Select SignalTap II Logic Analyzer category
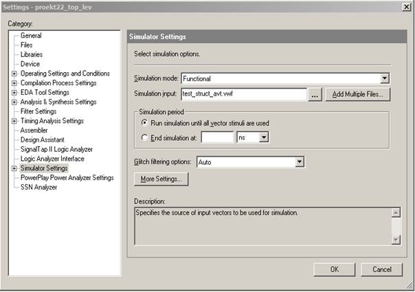The height and width of the screenshot is (292, 415). [56, 149]
